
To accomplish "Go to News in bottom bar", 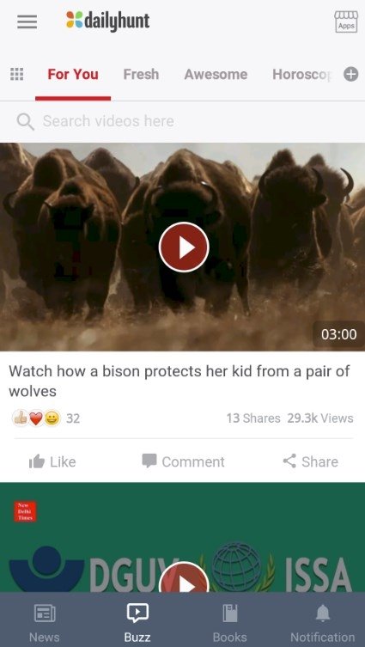I will point(45,622).
